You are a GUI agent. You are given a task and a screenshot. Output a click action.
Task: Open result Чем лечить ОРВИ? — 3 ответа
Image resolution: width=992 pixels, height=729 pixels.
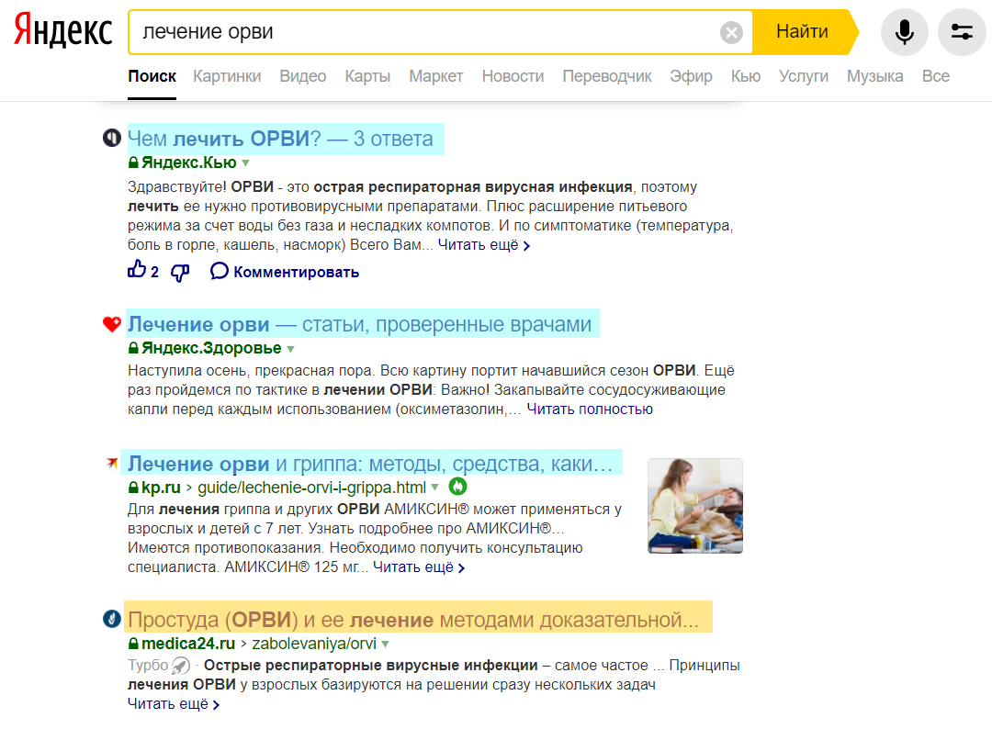[x=280, y=139]
